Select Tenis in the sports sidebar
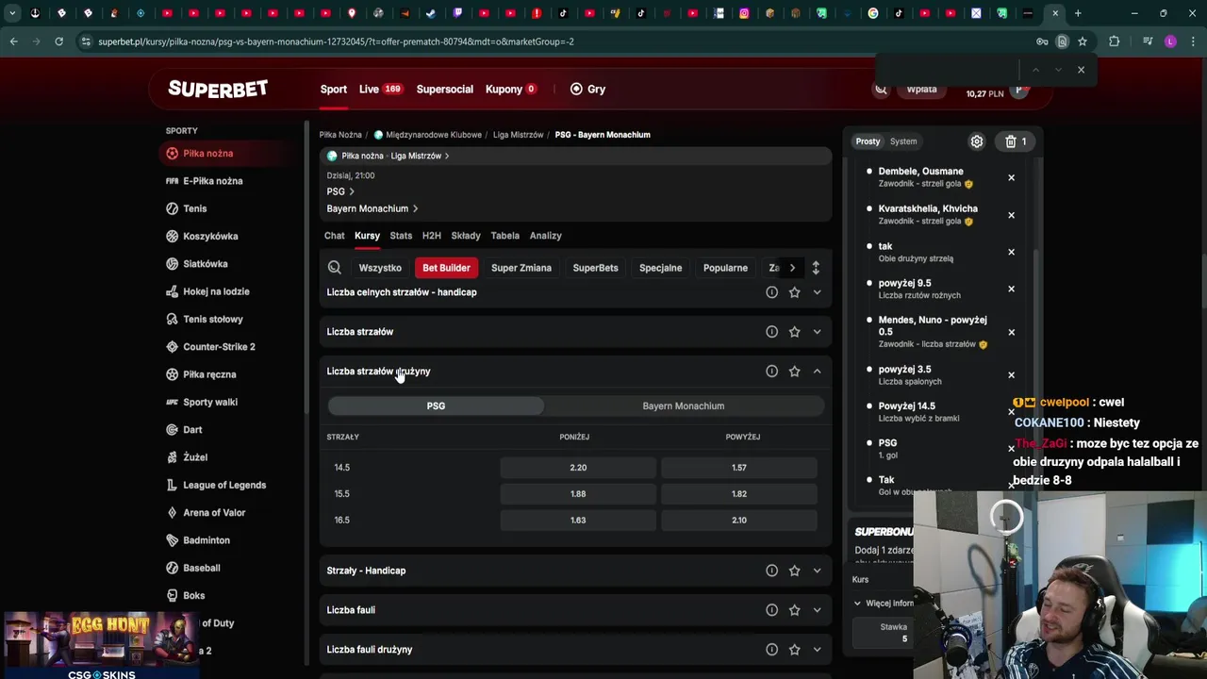Viewport: 1207px width, 679px height. coord(194,208)
